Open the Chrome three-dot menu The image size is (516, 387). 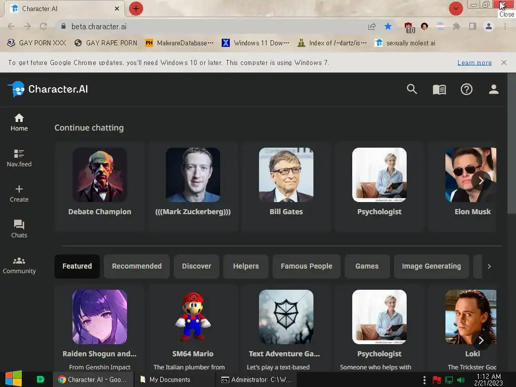pos(505,26)
